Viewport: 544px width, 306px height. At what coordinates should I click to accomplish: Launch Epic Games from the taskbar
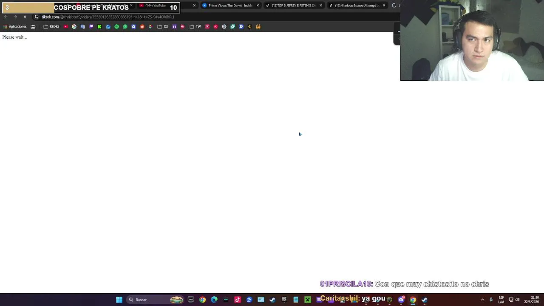(284, 300)
